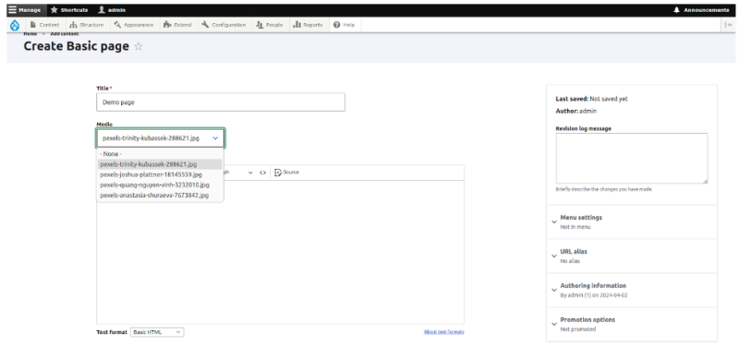Click the Revision log message textarea
The height and width of the screenshot is (346, 739).
coord(632,158)
